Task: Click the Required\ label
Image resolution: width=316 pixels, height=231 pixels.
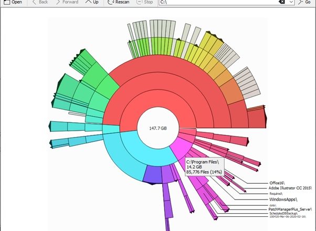Action: point(276,194)
